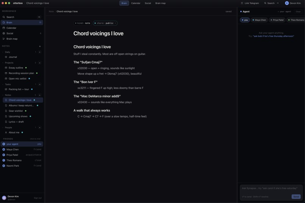Clear the agent conversation
Image resolution: width=305 pixels, height=203 pixels.
[298, 12]
